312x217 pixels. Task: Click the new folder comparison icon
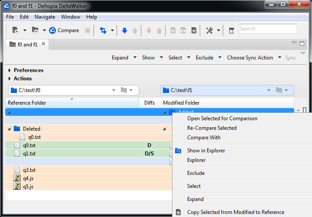tap(35, 30)
